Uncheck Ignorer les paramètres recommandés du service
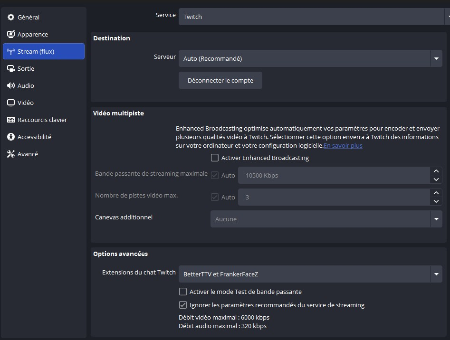 [x=183, y=305]
